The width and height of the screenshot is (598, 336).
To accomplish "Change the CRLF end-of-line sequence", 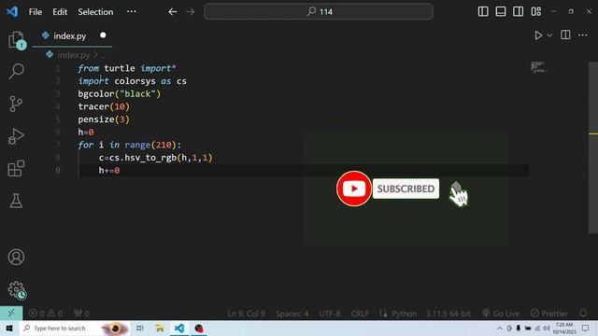I will 360,314.
